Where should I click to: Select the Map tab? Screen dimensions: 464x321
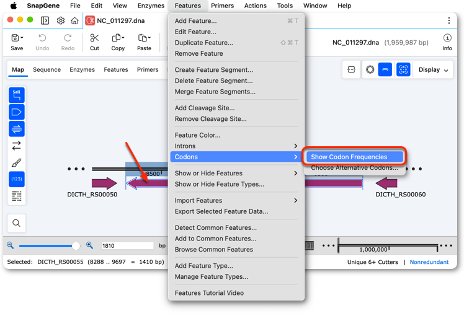(x=18, y=70)
